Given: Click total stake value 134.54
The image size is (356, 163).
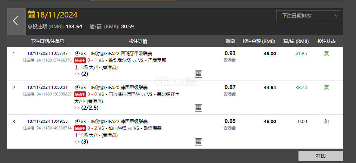Looking at the screenshot, I should point(74,26).
